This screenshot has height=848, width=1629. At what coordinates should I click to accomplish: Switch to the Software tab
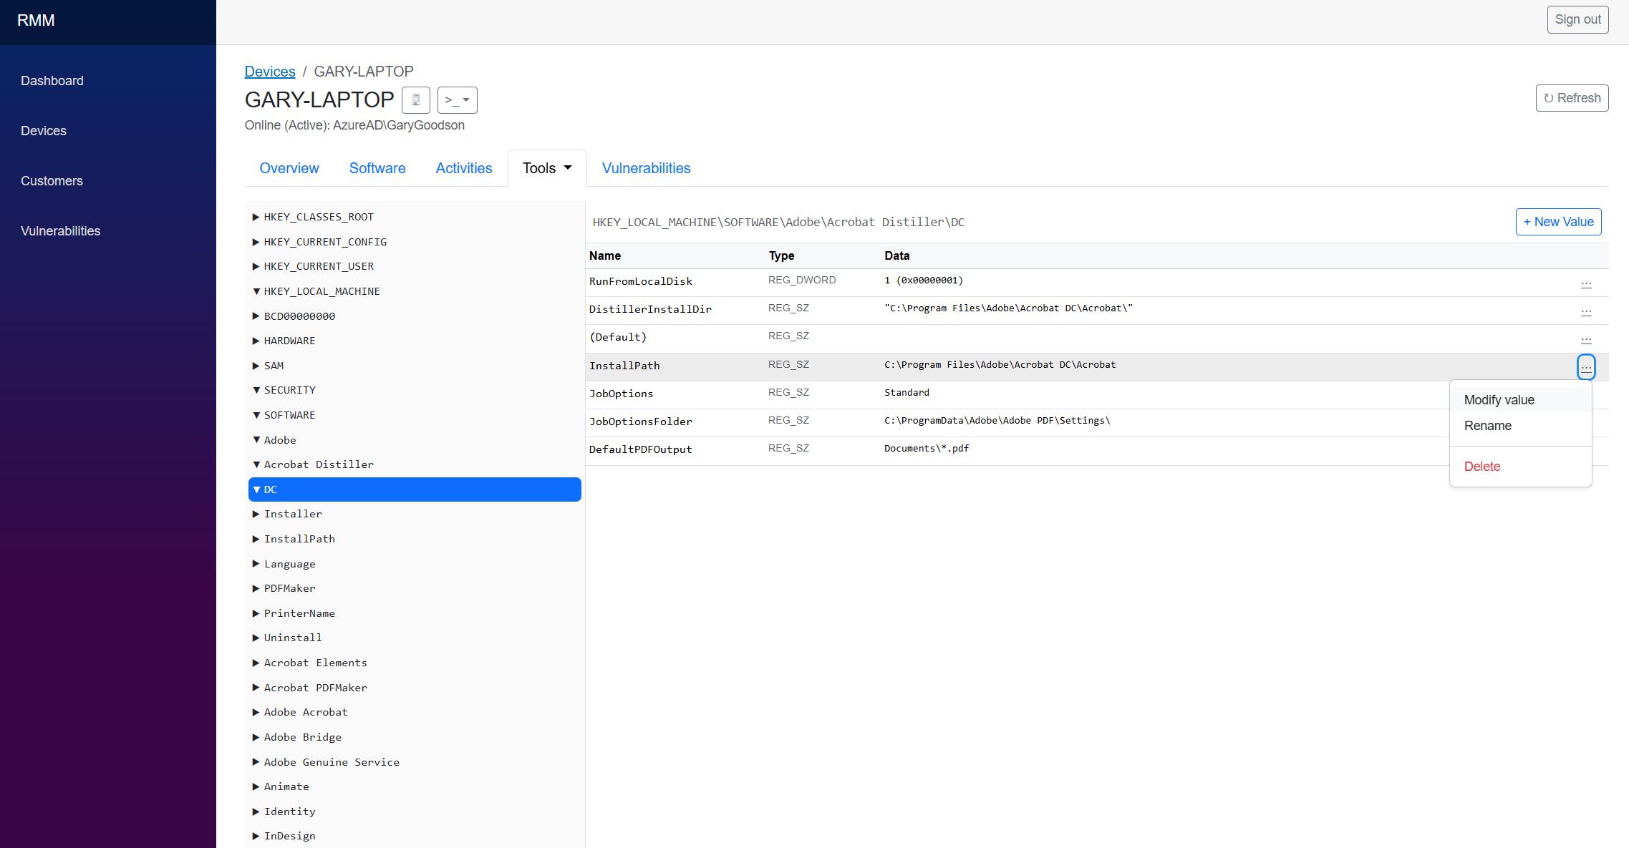pos(377,168)
